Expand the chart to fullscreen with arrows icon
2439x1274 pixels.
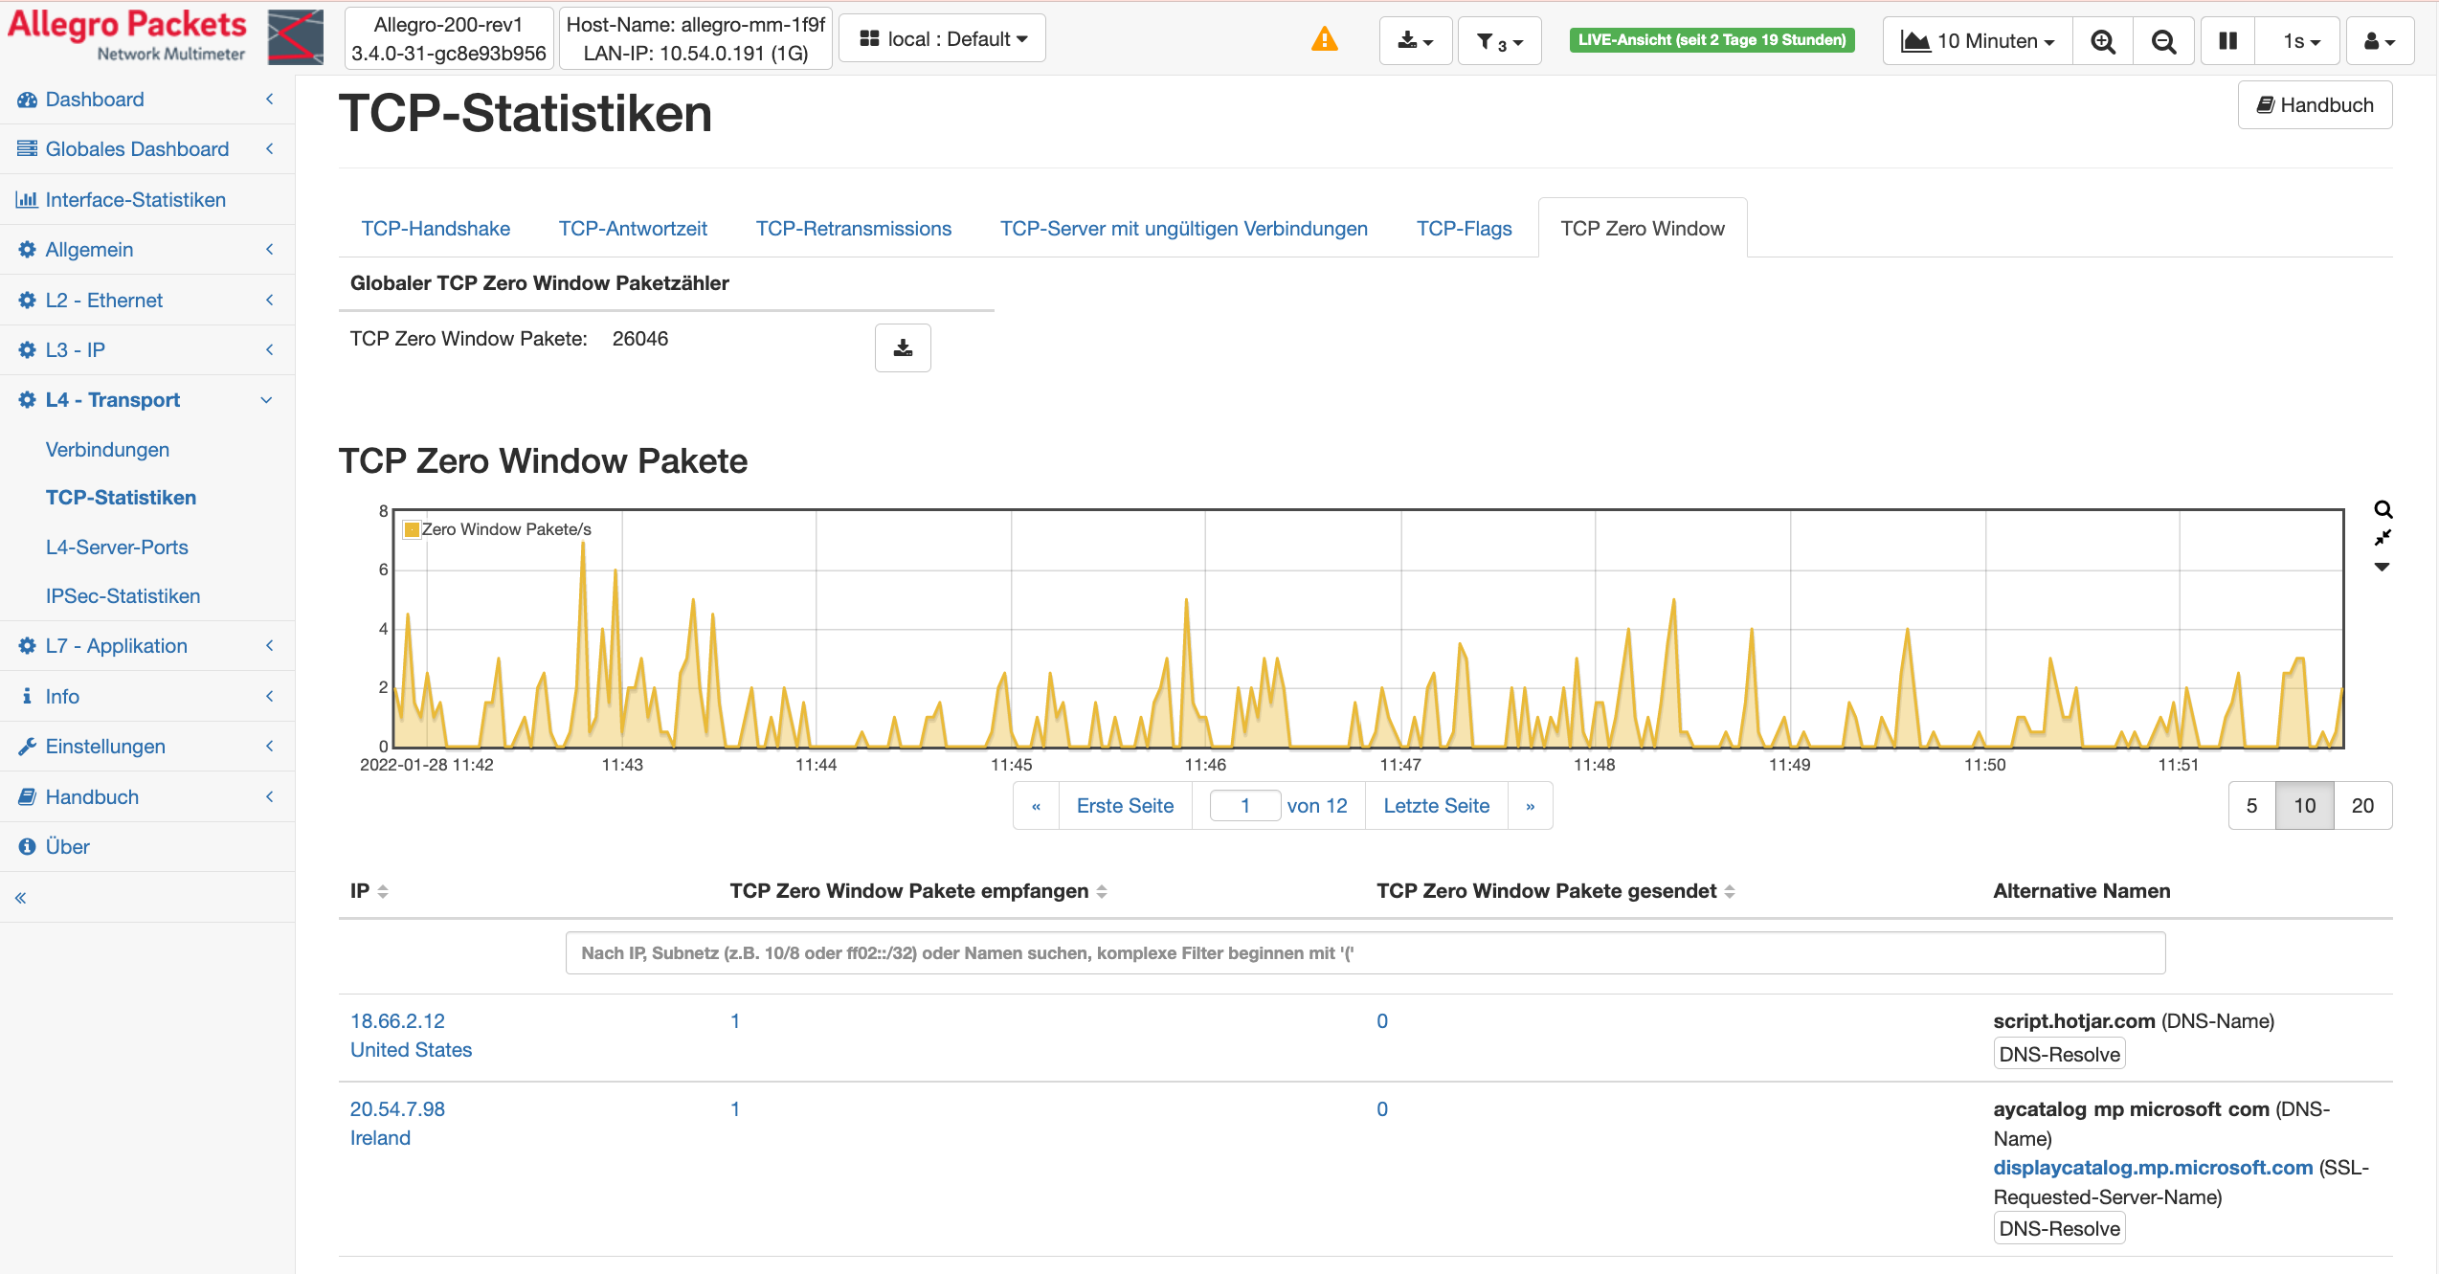point(2383,538)
